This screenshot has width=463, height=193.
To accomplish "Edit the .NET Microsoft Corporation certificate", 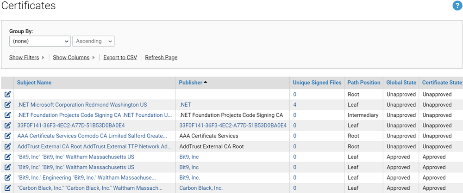I will pyautogui.click(x=8, y=105).
